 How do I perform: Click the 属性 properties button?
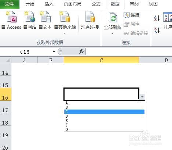pos(132,24)
